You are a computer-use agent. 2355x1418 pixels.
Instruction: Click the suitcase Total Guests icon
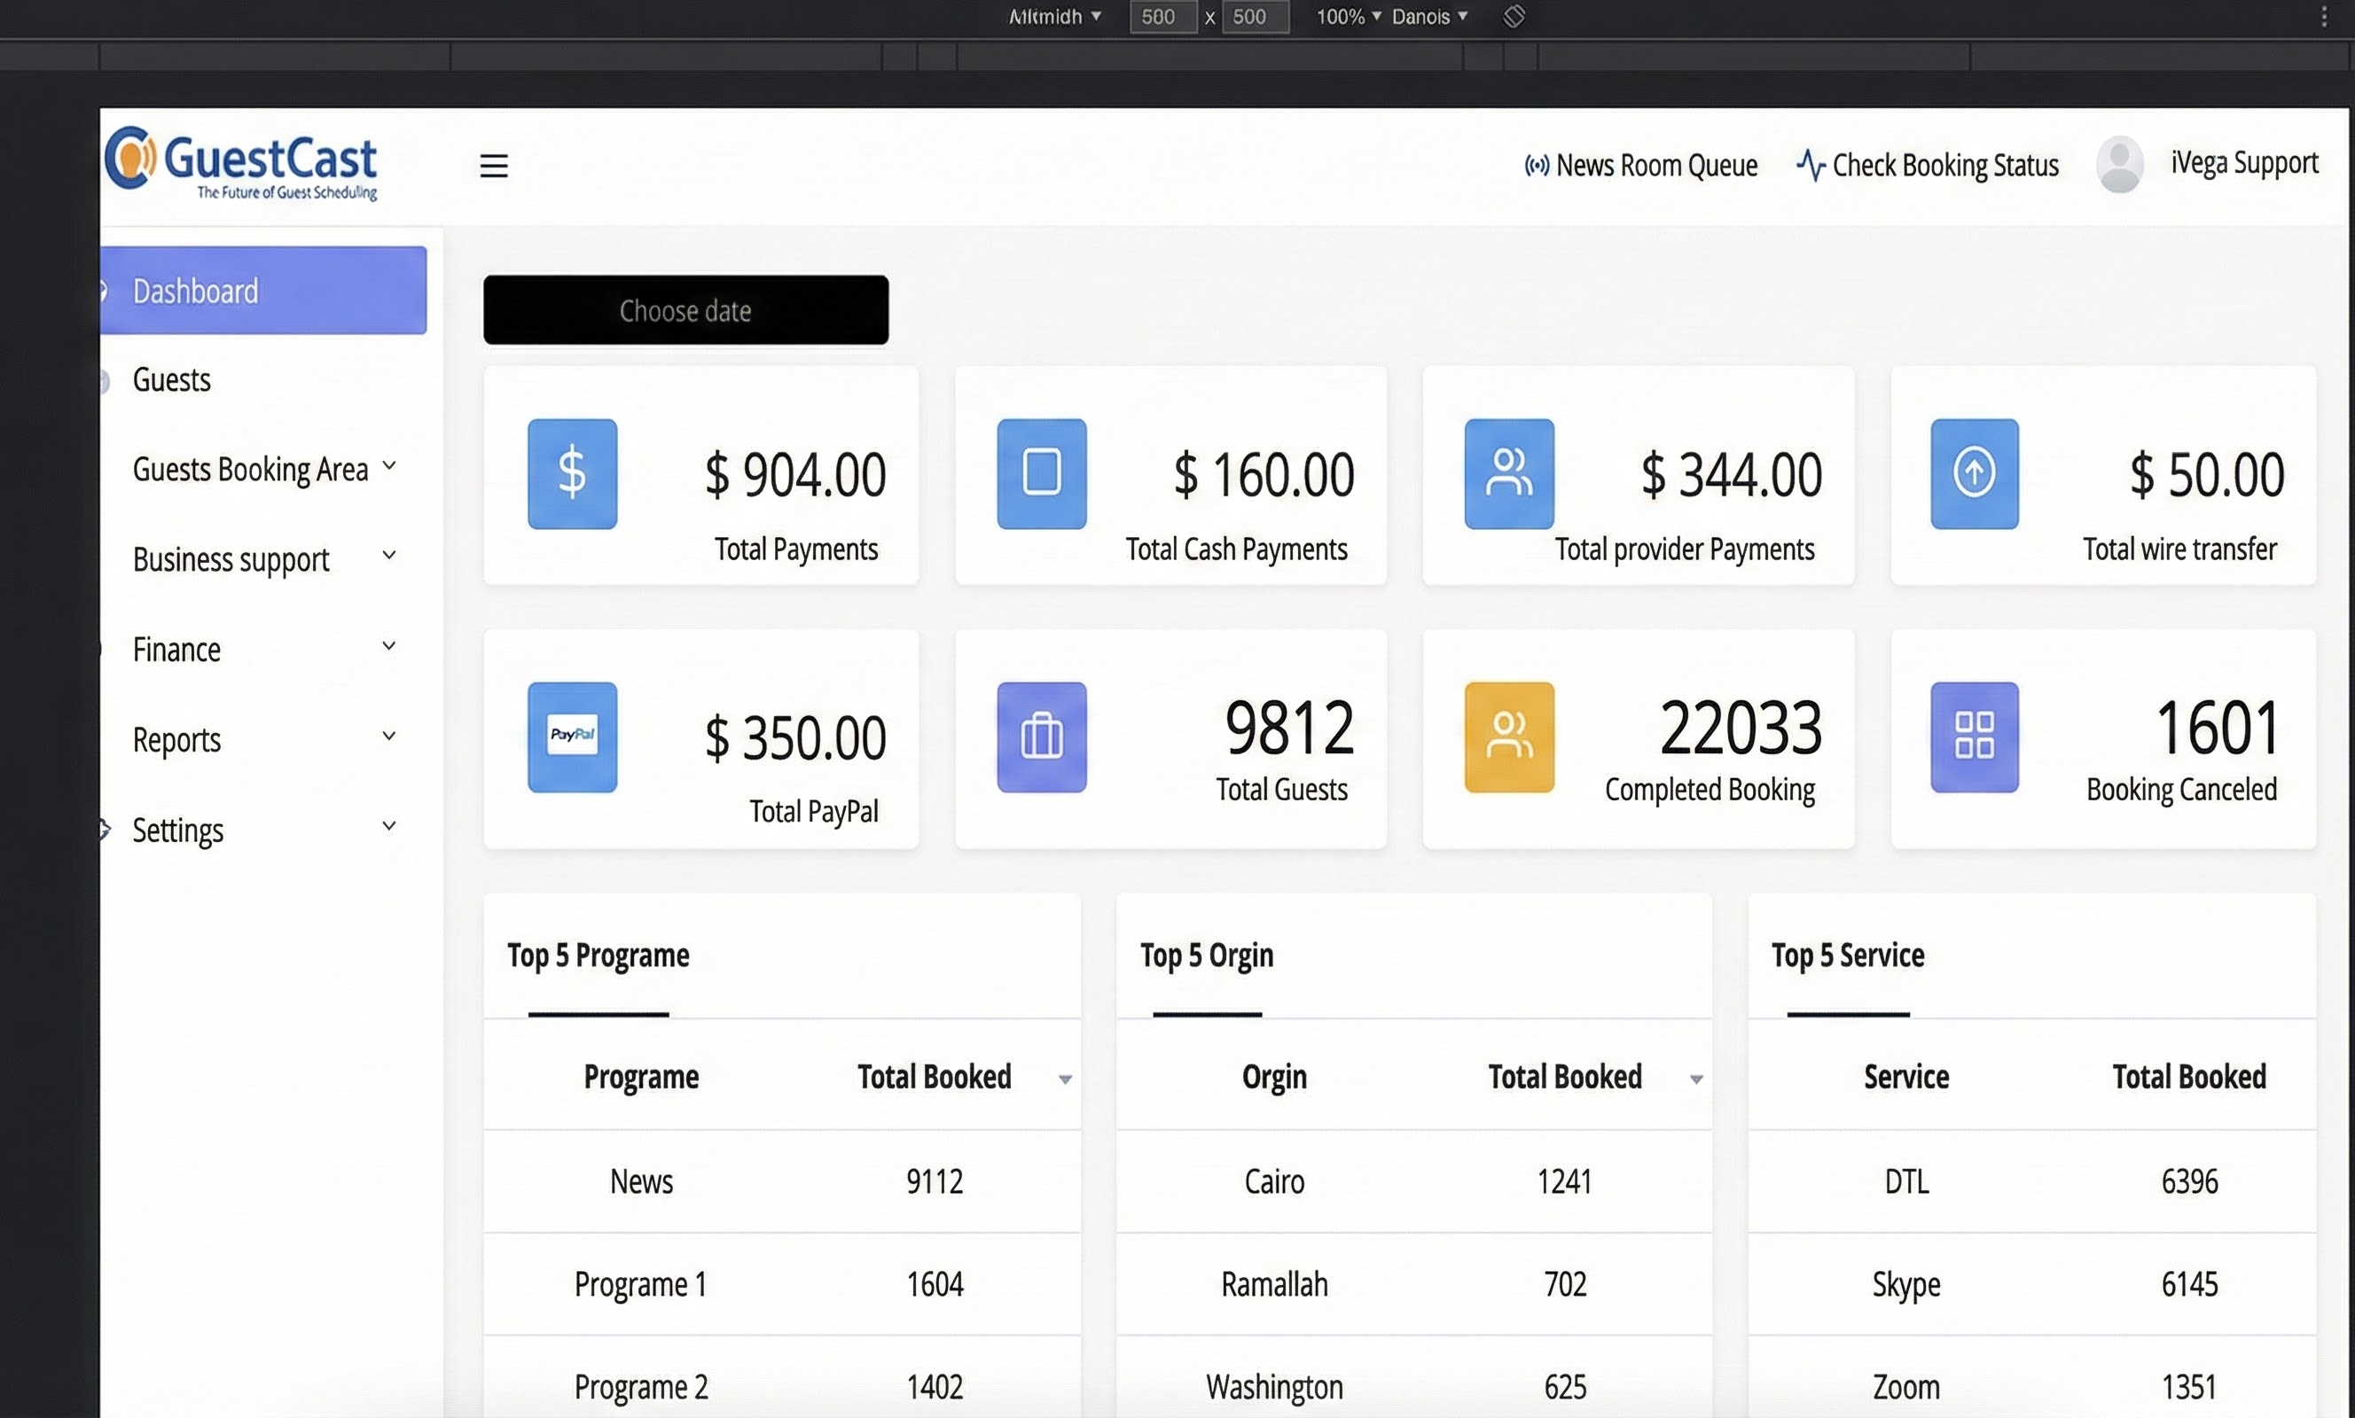[1041, 736]
